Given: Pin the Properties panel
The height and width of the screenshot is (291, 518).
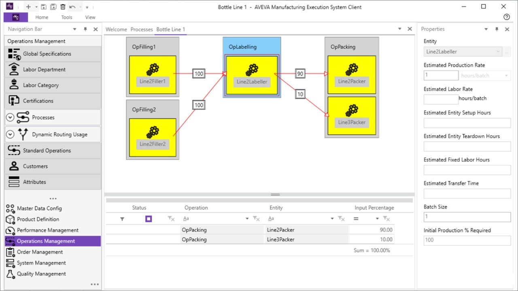Looking at the screenshot, I should [497, 29].
